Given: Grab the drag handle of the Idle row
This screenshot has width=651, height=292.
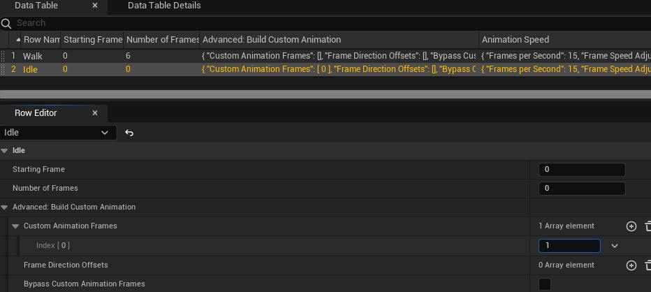Looking at the screenshot, I should tap(3, 69).
